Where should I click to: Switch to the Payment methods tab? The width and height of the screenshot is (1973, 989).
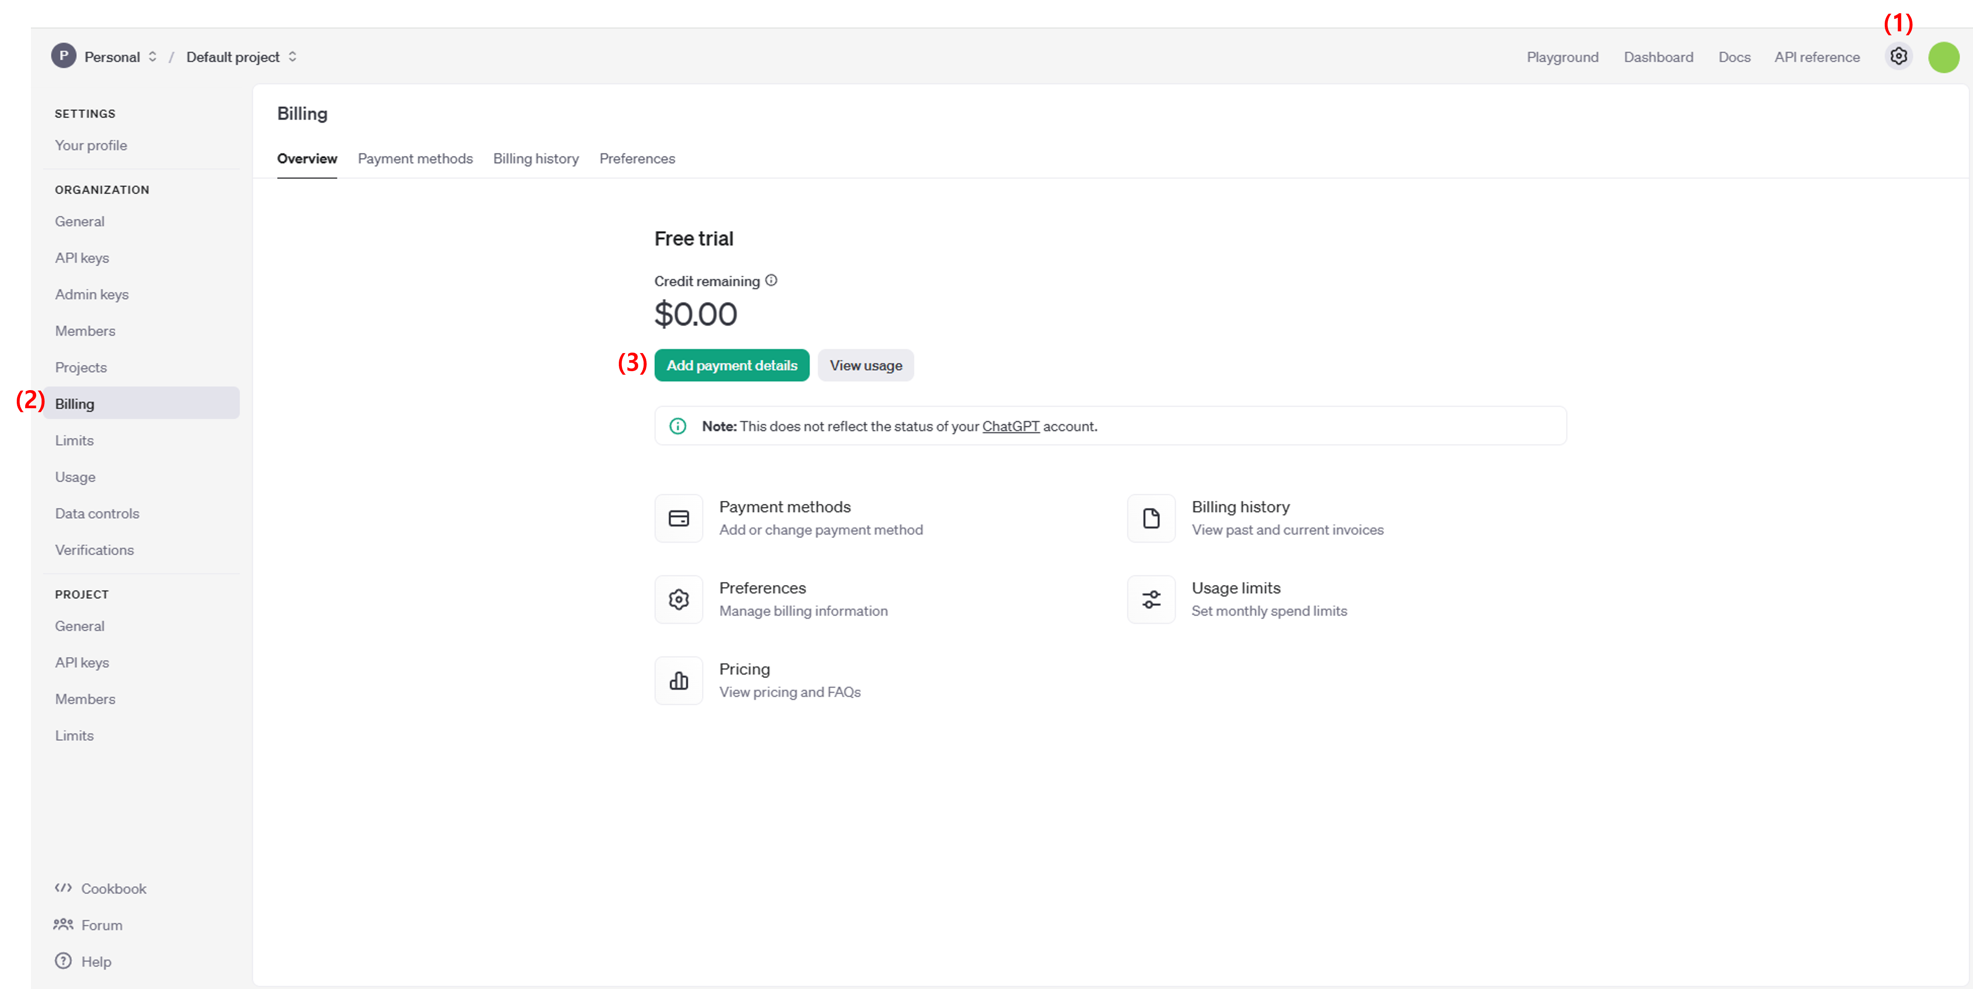coord(415,158)
